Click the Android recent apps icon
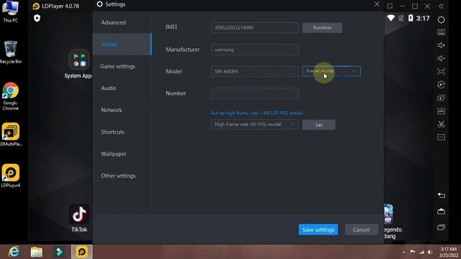The width and height of the screenshot is (461, 259). [441, 227]
